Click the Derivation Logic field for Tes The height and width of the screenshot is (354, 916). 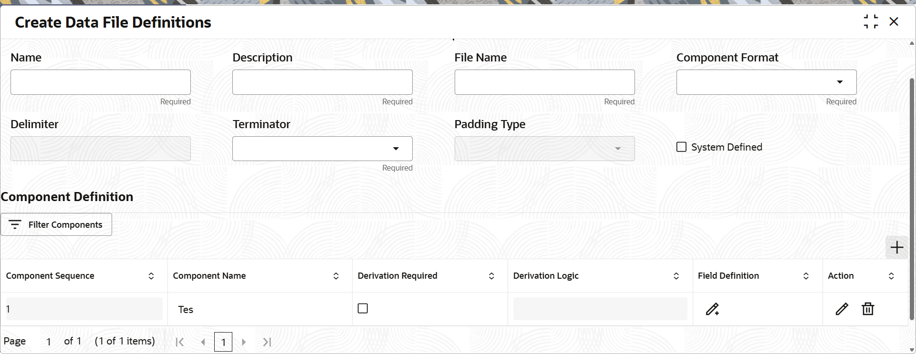click(600, 309)
